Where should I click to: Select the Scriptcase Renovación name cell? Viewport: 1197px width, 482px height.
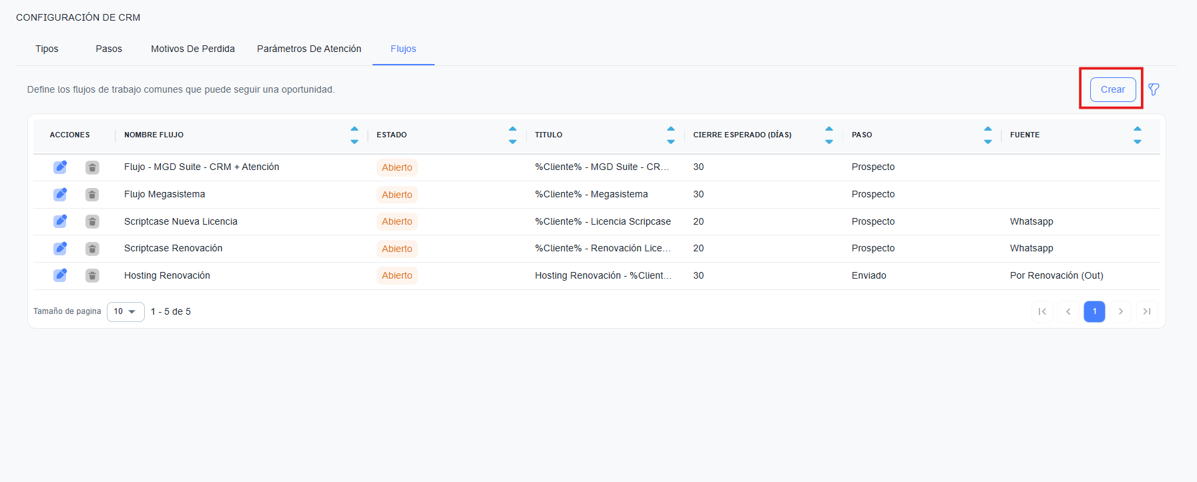[174, 248]
